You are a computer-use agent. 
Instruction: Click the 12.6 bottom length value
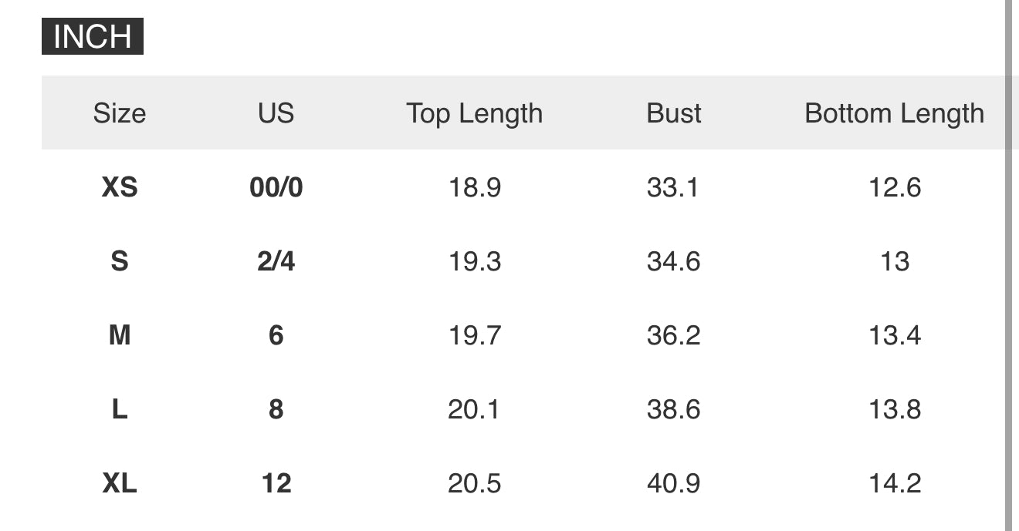(895, 187)
